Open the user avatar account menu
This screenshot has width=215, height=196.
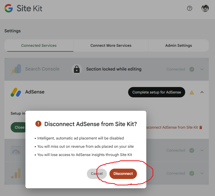coord(205,8)
